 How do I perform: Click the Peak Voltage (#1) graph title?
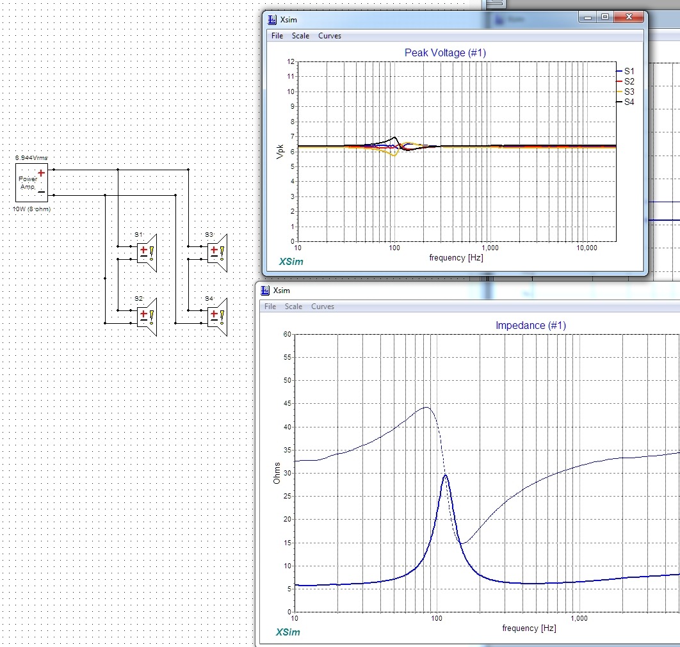coord(445,53)
